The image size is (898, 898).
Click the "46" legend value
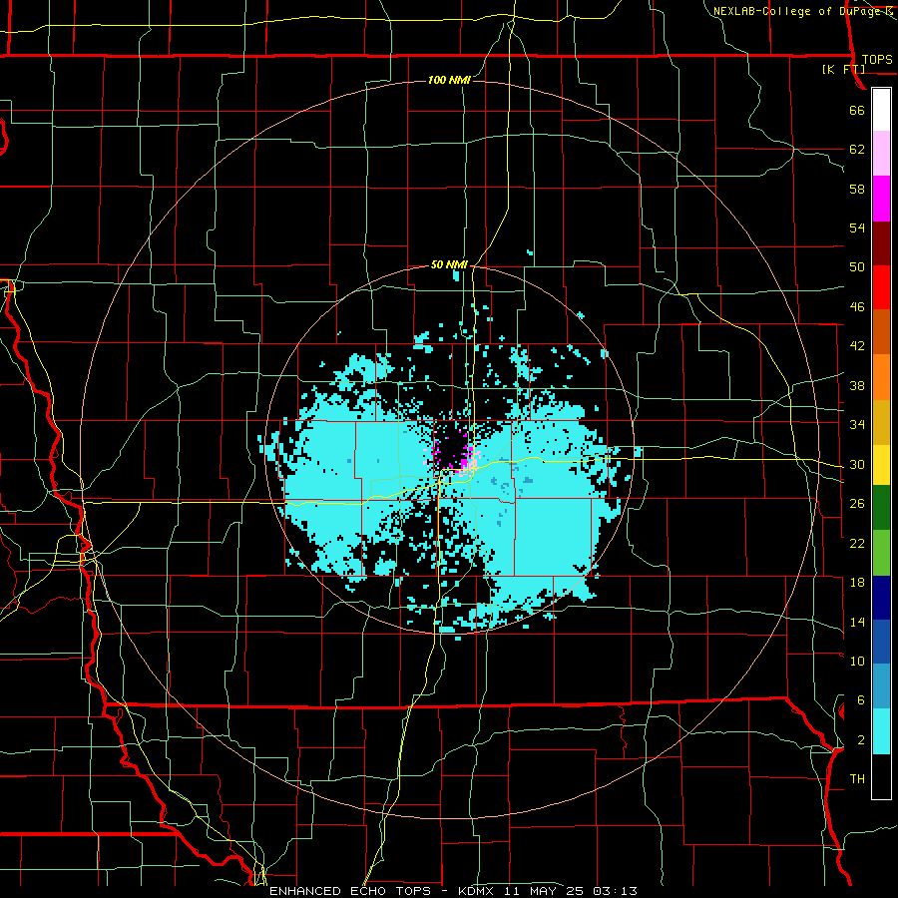[857, 307]
